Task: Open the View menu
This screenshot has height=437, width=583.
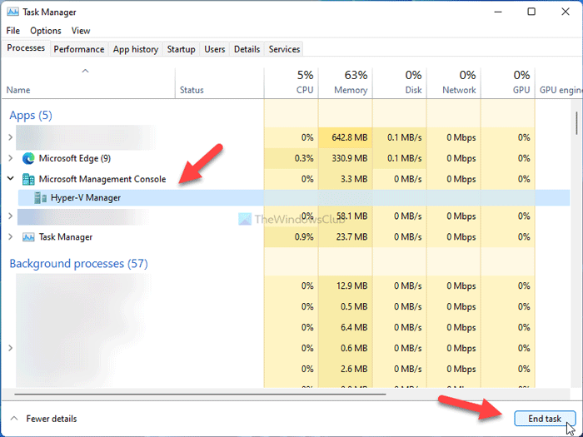Action: [81, 31]
